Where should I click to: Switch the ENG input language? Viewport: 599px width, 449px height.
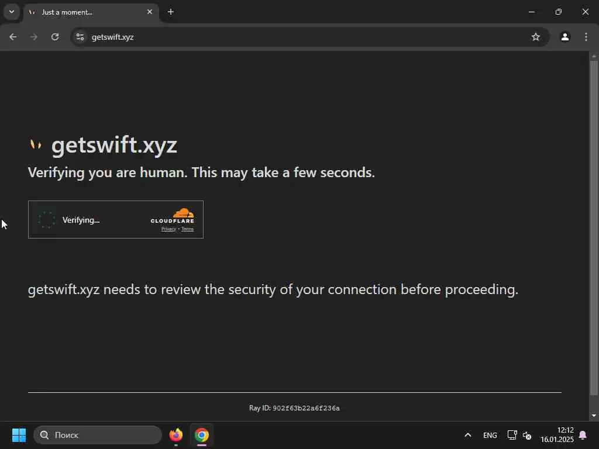[x=490, y=435]
